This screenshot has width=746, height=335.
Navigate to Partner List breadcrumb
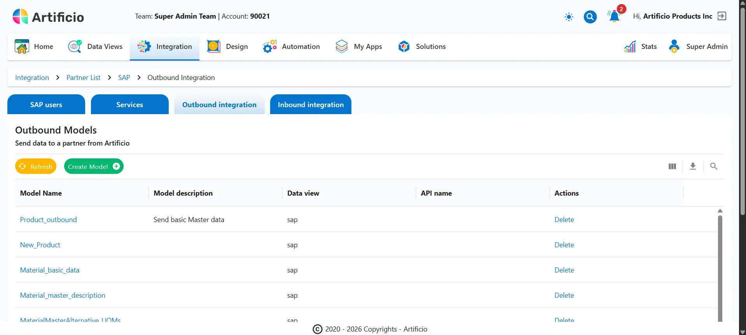pyautogui.click(x=83, y=78)
